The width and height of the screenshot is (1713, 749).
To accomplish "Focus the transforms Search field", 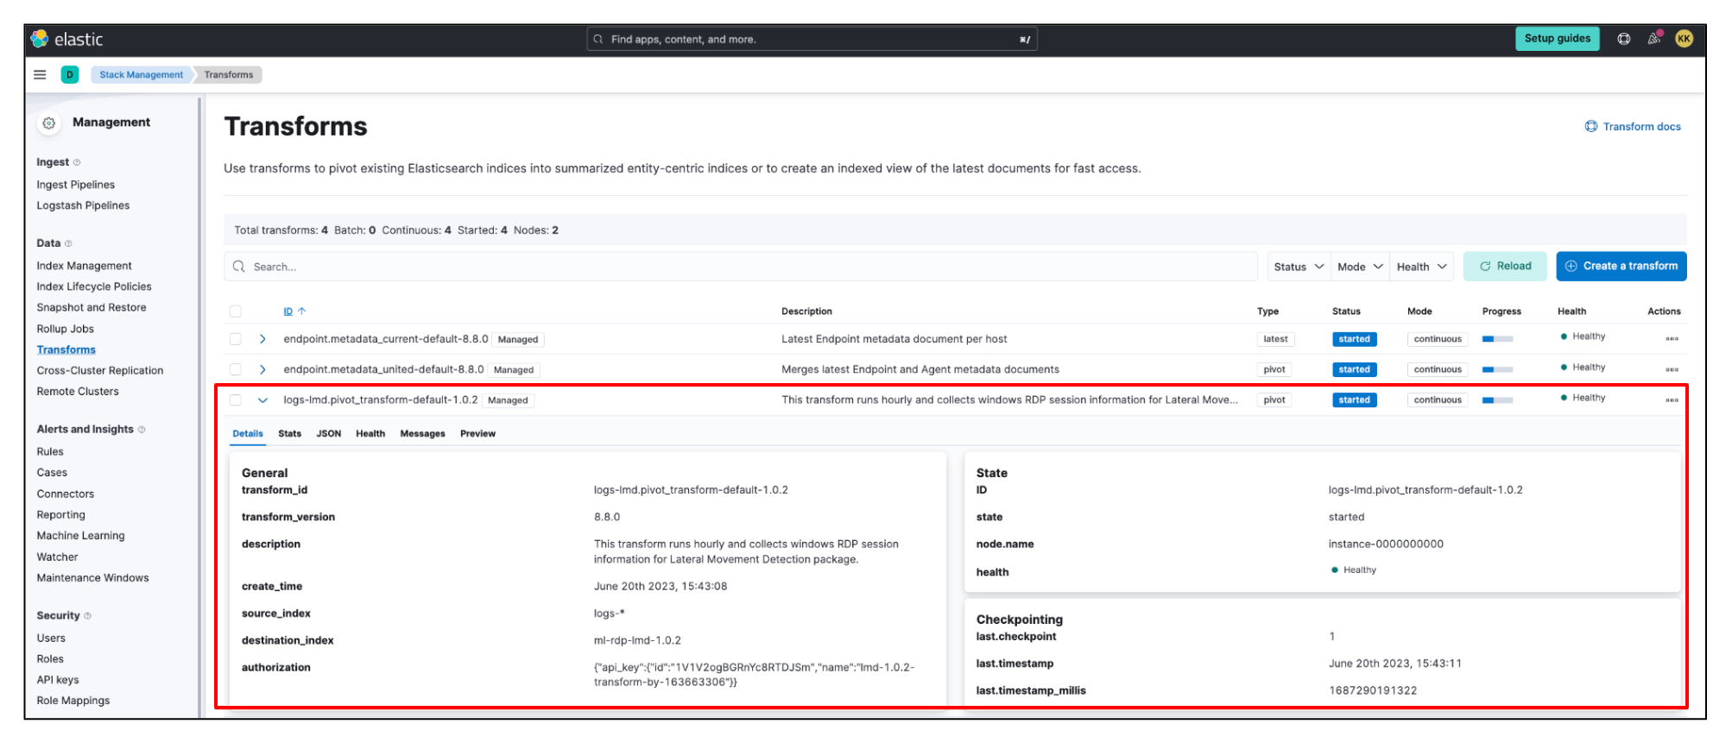I will [x=741, y=267].
